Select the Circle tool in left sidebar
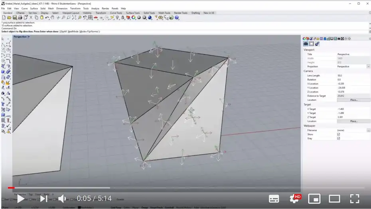 click(x=3, y=50)
